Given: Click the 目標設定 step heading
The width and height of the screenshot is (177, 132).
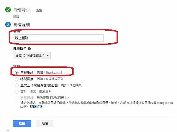Looking at the screenshot, I should click(x=22, y=10).
